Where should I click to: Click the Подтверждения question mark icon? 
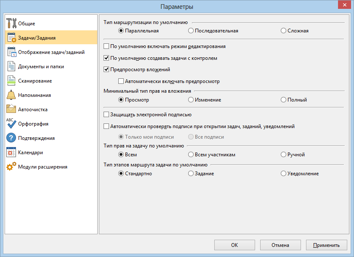[11, 138]
